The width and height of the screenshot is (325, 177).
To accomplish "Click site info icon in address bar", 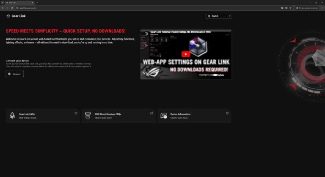I will [x=17, y=8].
